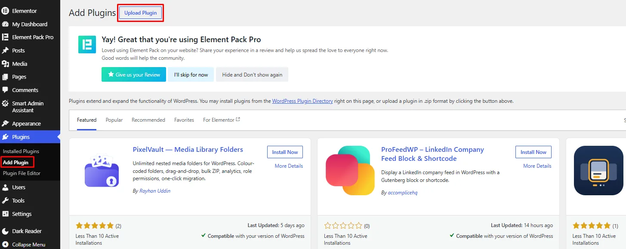Click the Comments bubble icon
Screen dimensions: 626x249
coord(5,90)
